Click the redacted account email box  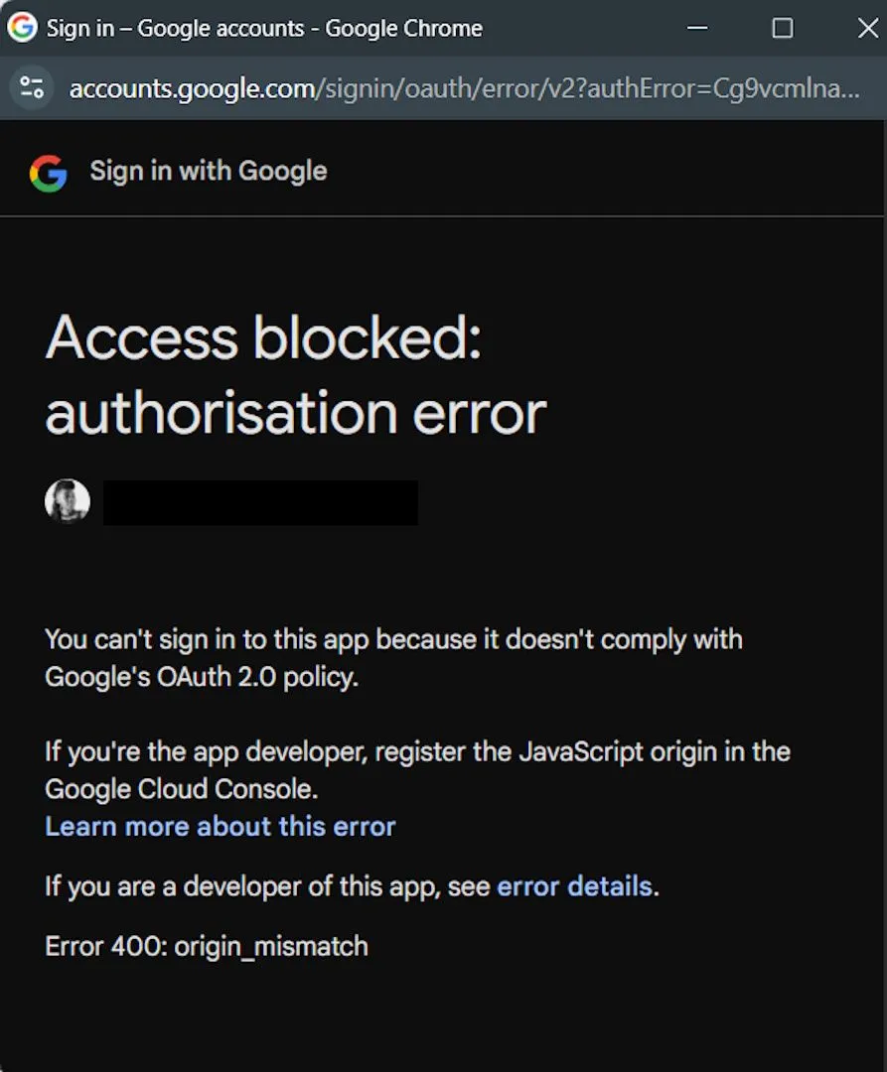pos(260,502)
